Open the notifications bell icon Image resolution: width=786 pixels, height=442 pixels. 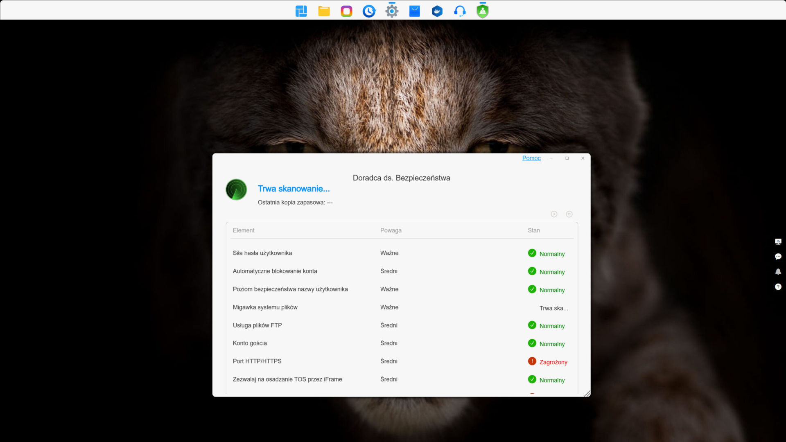coord(778,272)
